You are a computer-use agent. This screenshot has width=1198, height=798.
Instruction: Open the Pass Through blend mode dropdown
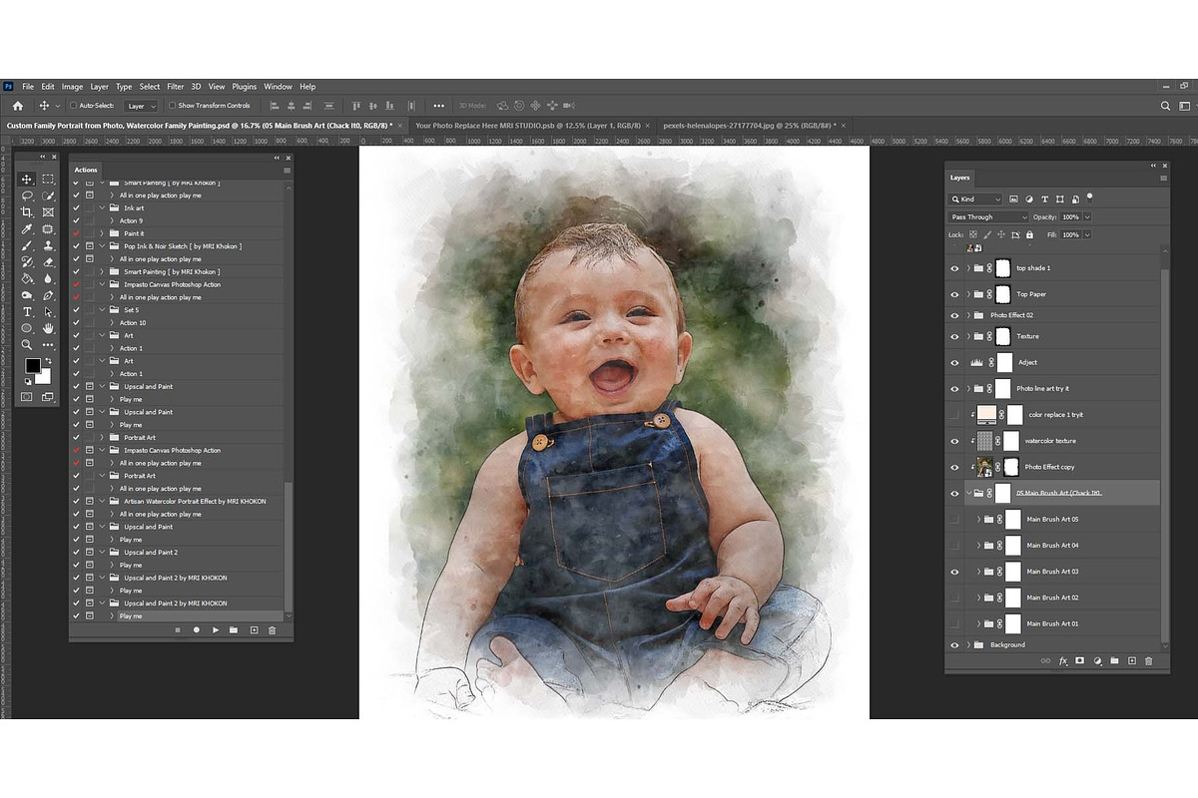click(x=988, y=216)
